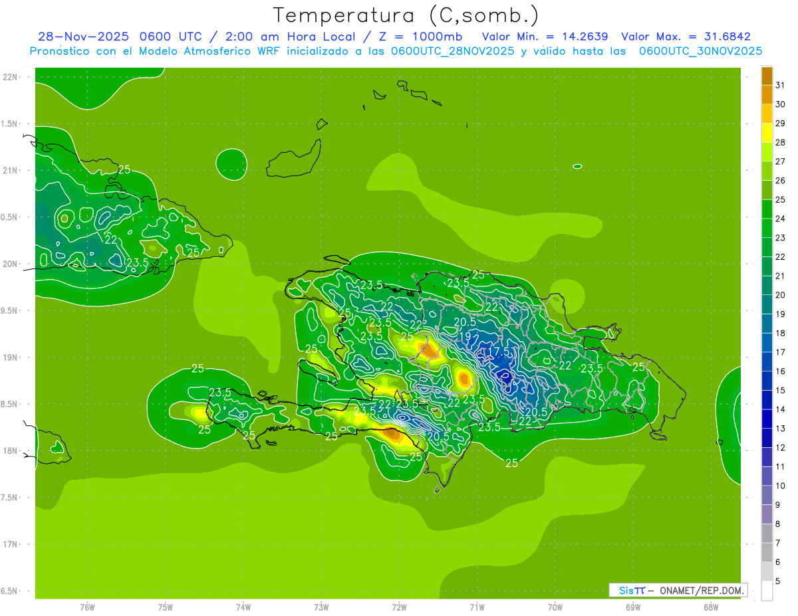Click the "30" label on the color legend
This screenshot has height=616, width=798.
780,104
